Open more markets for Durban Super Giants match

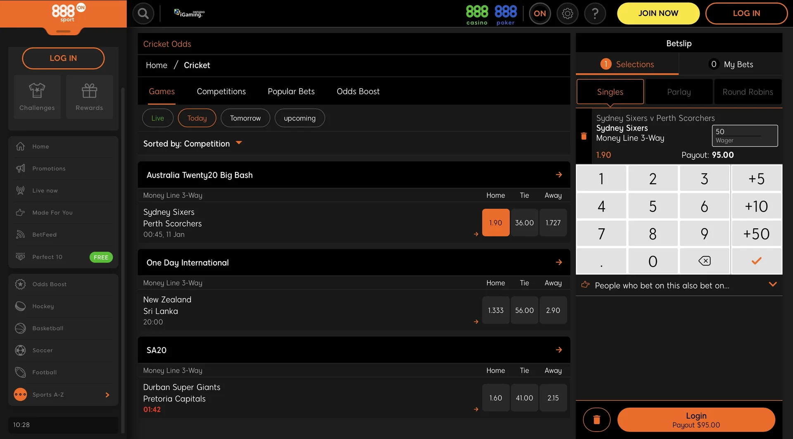tap(476, 409)
